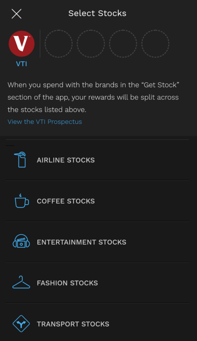197x341 pixels.
Task: Open the COFFEE STOCKS category
Action: [x=97, y=201]
